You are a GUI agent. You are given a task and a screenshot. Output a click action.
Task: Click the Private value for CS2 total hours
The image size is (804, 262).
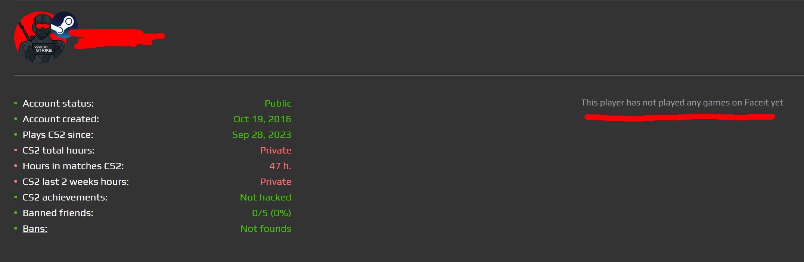pos(276,150)
